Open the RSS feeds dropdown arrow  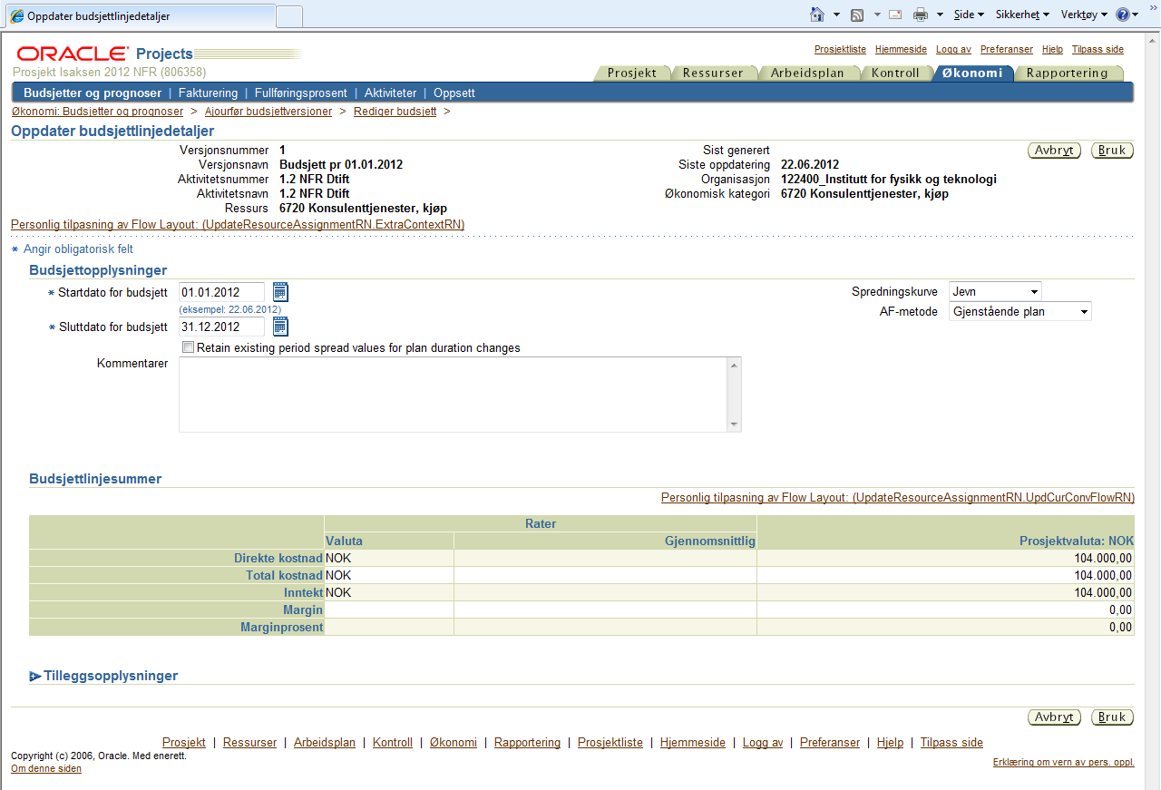877,15
